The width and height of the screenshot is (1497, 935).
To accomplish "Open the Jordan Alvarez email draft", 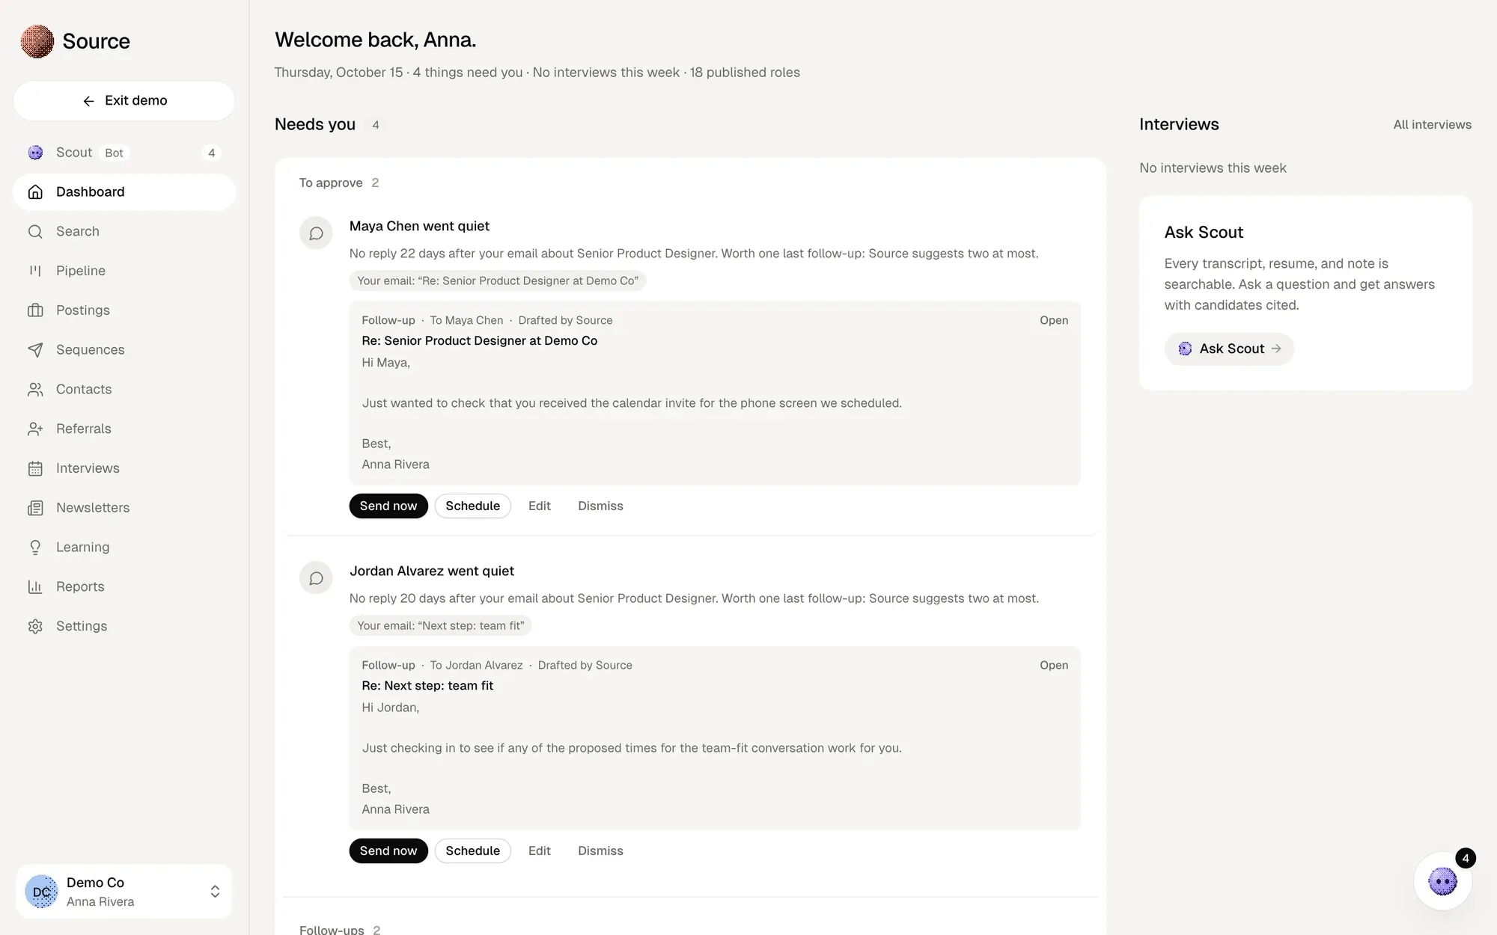I will 1053,665.
